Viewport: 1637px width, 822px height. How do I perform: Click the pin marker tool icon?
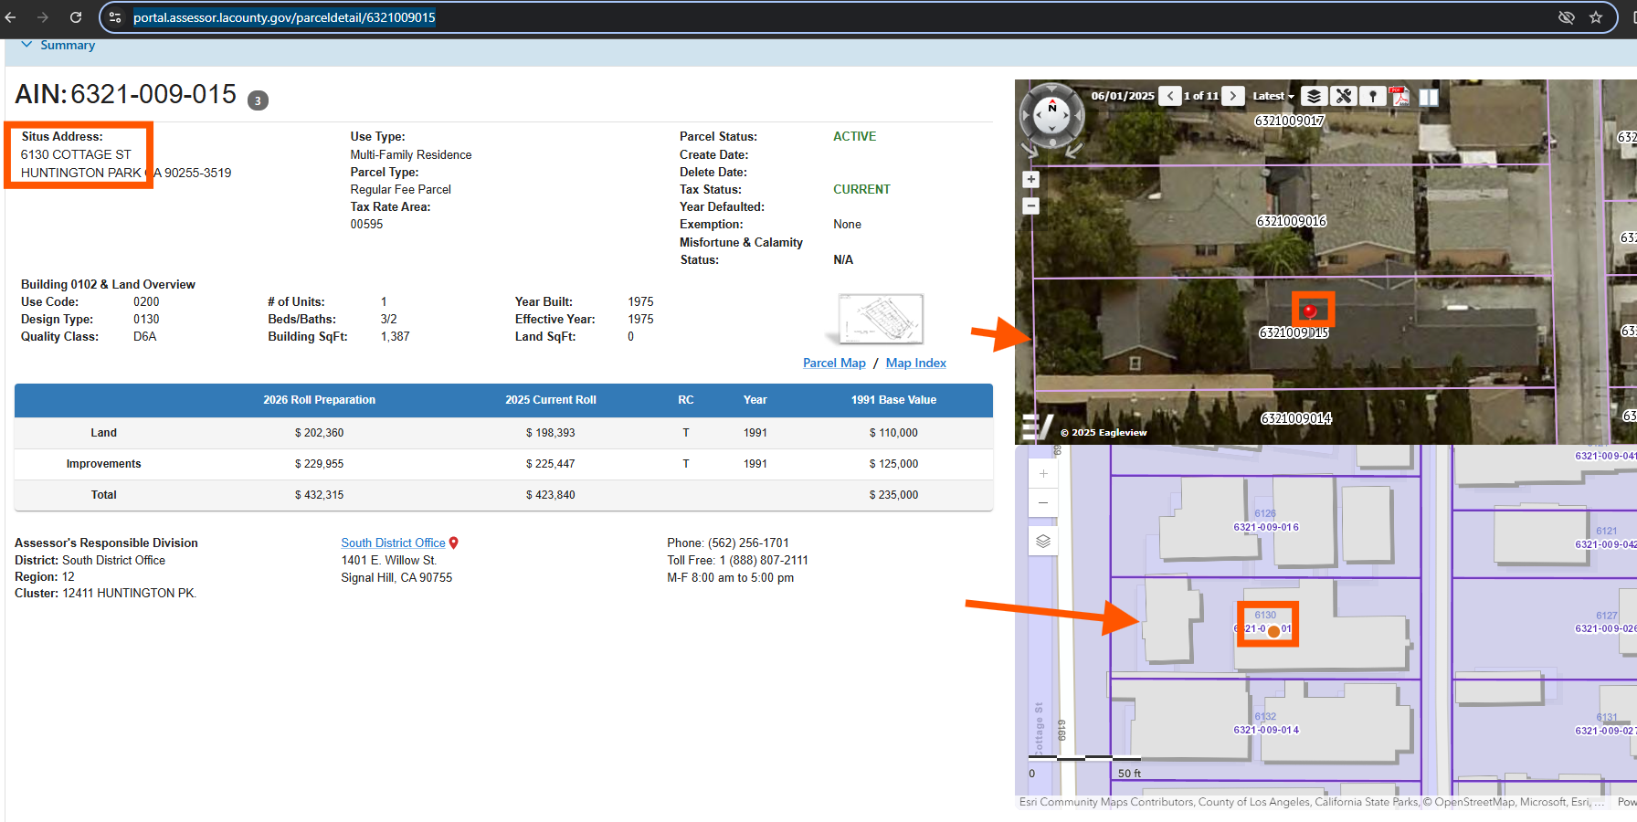tap(1372, 96)
